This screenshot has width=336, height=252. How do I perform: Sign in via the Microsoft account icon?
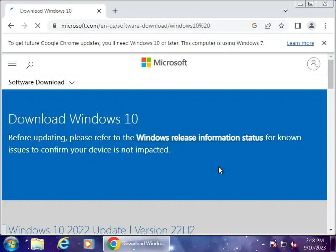pos(314,64)
